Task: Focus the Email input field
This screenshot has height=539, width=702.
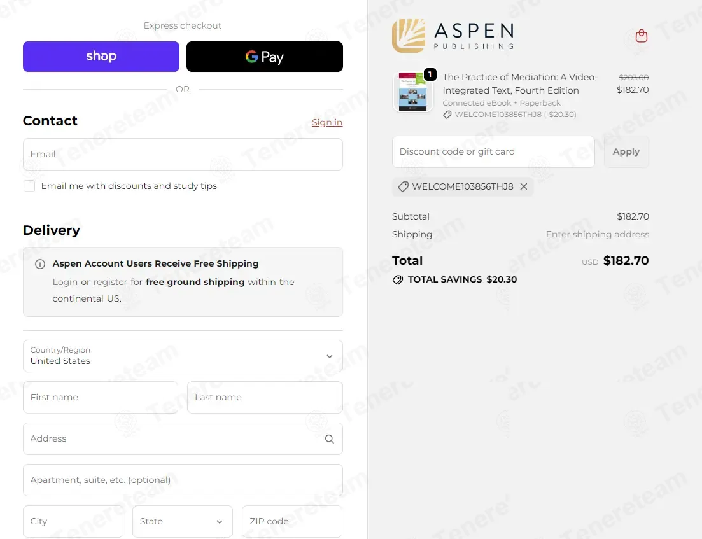Action: coord(183,154)
